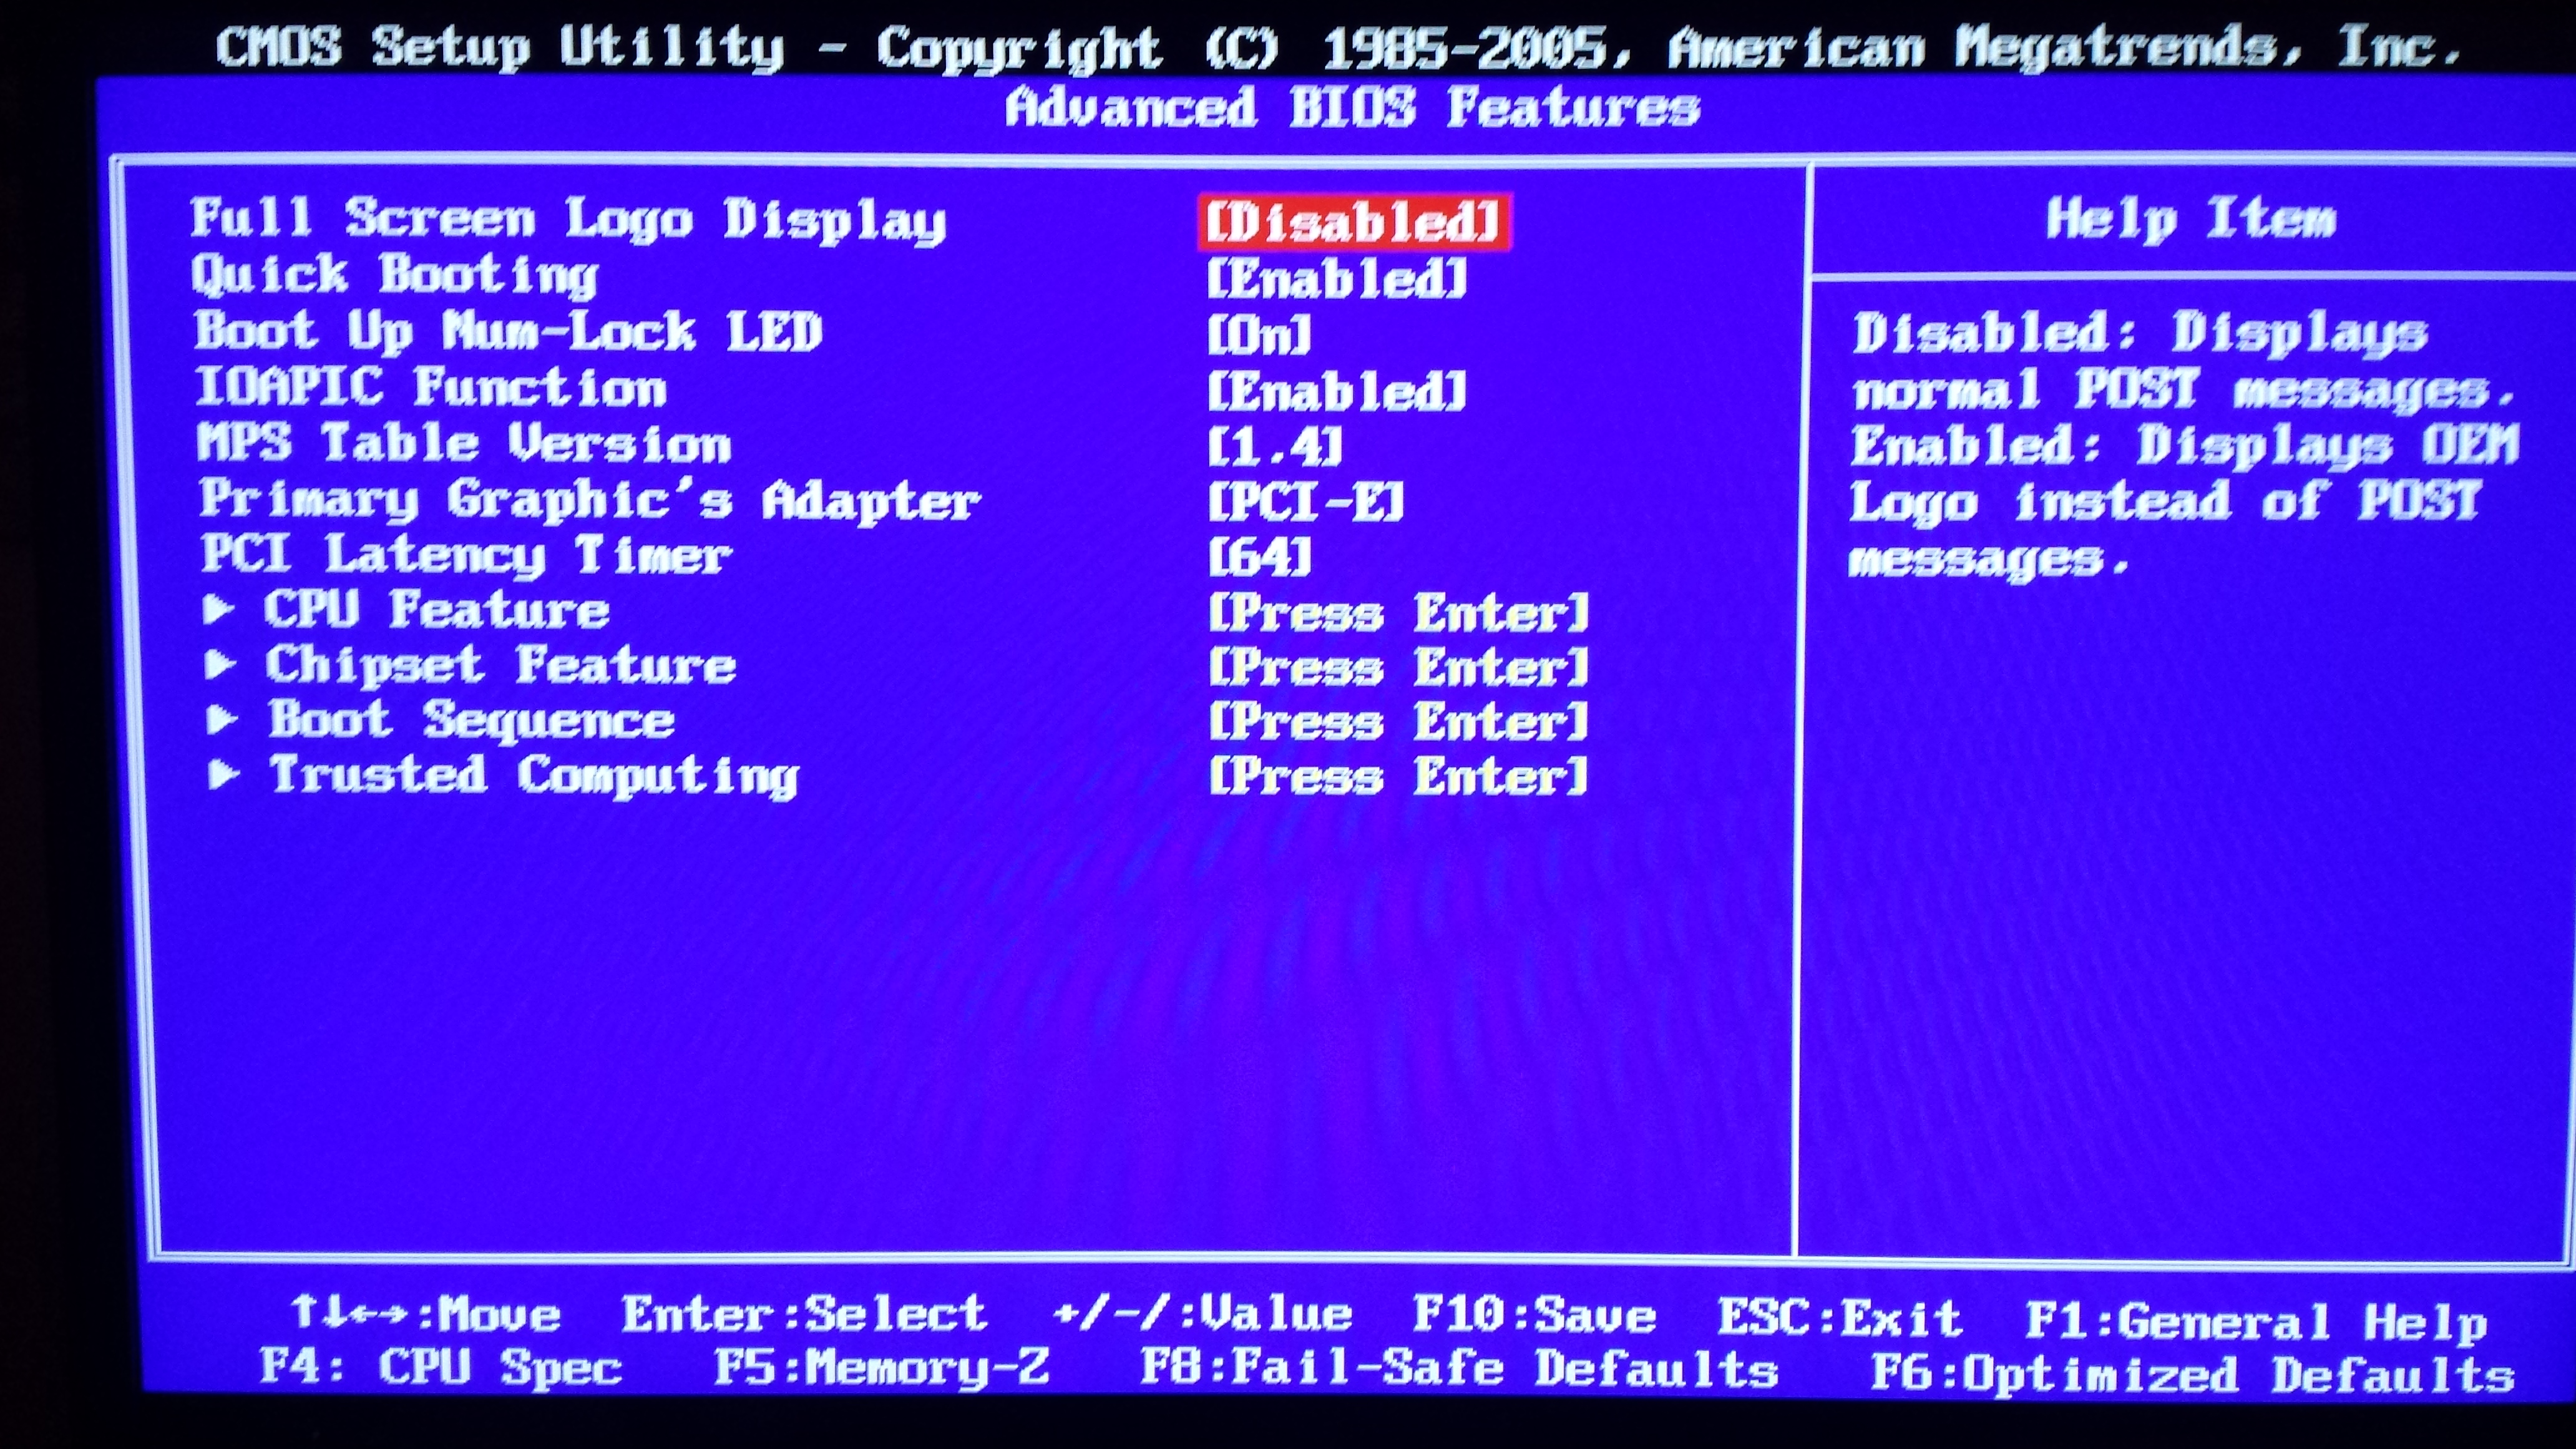Viewport: 2576px width, 1449px height.
Task: Select the Full Screen Logo Display label
Action: coord(567,219)
